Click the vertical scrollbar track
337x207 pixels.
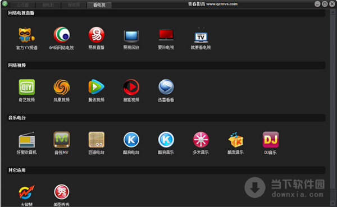tap(333, 107)
